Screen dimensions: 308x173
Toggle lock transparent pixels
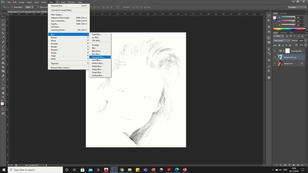[x=279, y=45]
